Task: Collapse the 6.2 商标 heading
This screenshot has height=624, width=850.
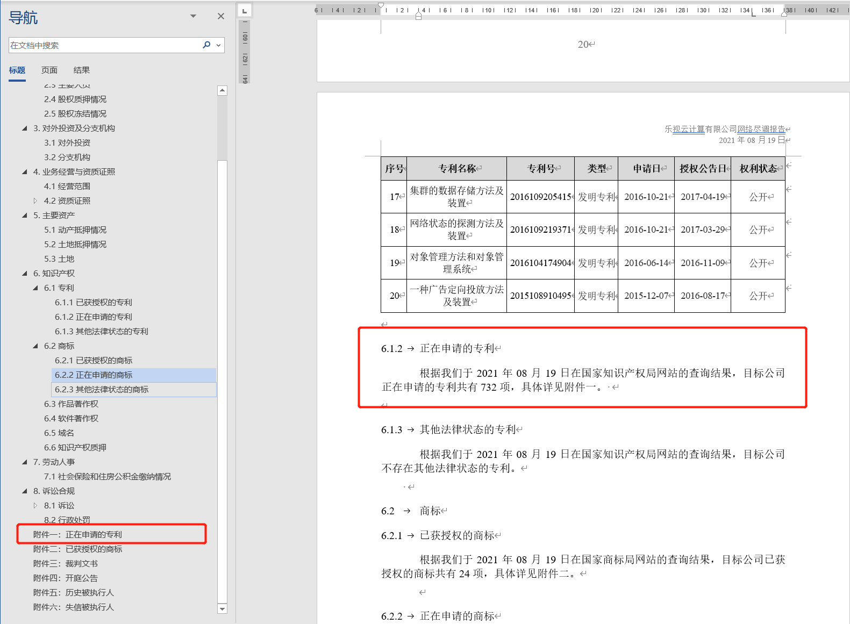Action: tap(35, 346)
